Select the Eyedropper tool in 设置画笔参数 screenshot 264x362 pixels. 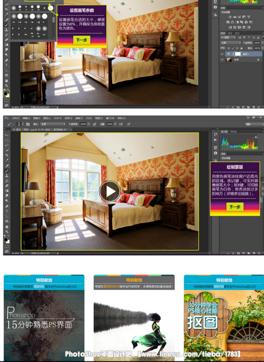(6, 14)
